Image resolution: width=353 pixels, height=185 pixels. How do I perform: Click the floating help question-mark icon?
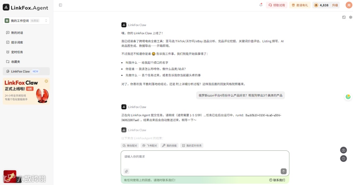point(343,159)
